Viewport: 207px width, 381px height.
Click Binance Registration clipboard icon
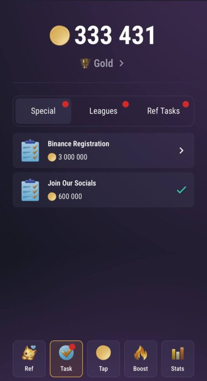point(30,151)
